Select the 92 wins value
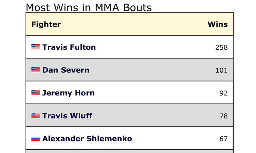Image resolution: width=256 pixels, height=153 pixels. coord(223,93)
